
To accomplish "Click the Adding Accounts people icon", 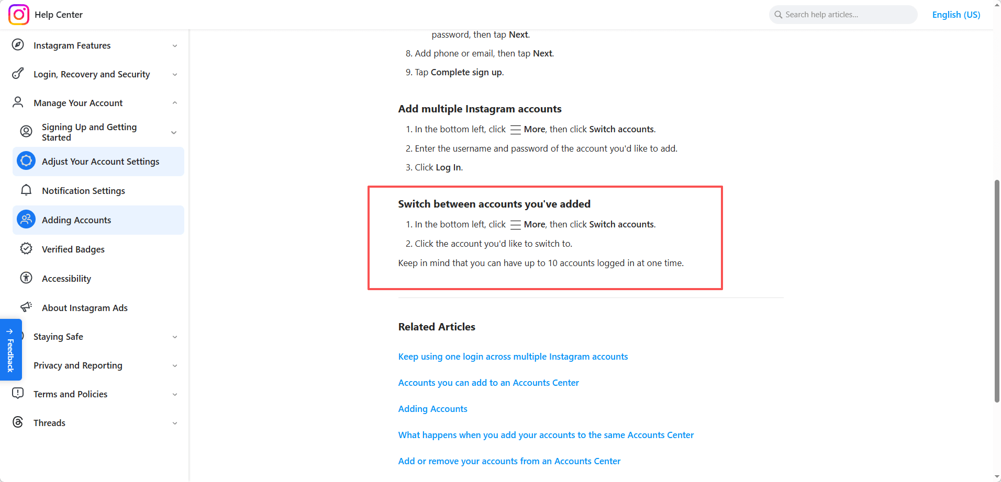I will click(26, 220).
